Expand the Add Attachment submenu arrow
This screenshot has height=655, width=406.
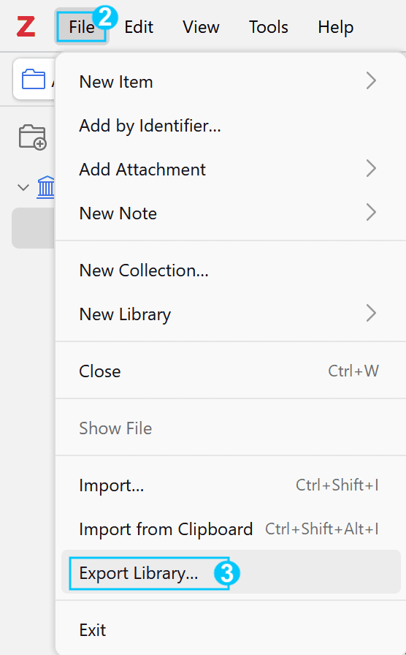coord(371,168)
